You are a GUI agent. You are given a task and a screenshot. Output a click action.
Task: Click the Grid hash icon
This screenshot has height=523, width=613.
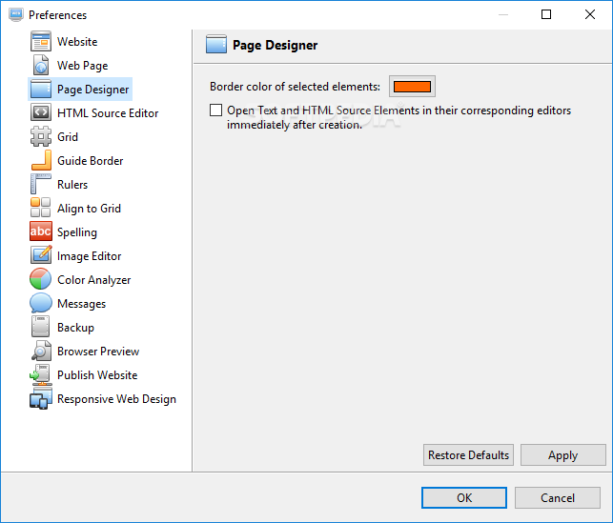tap(41, 137)
